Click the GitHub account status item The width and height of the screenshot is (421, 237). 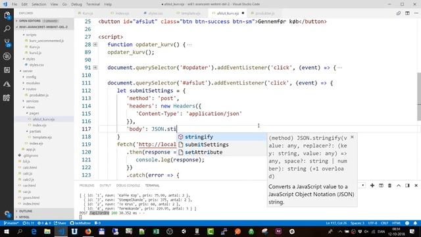(x=80, y=223)
